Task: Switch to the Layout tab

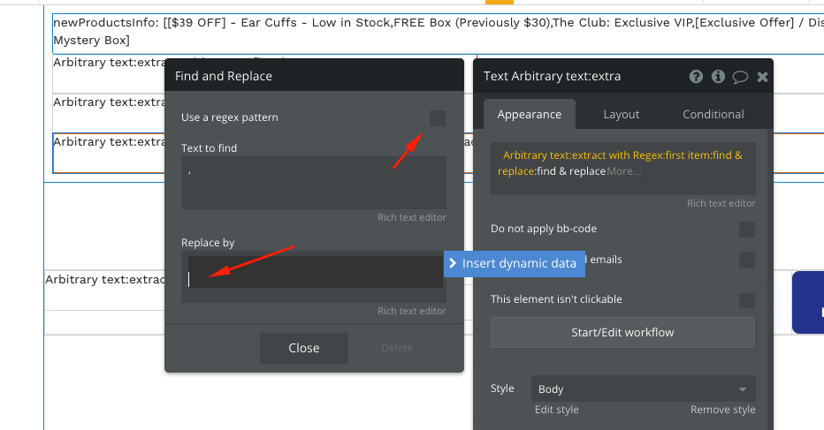Action: 622,114
